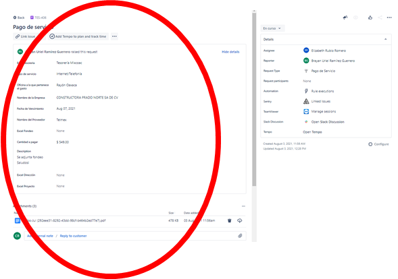Click the Pago de Servicio request type
The height and width of the screenshot is (279, 398).
tap(323, 71)
